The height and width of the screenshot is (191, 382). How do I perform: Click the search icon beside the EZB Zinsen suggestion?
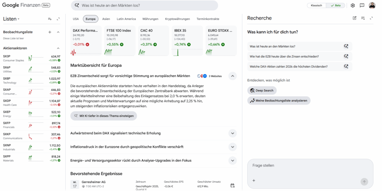[x=346, y=56]
